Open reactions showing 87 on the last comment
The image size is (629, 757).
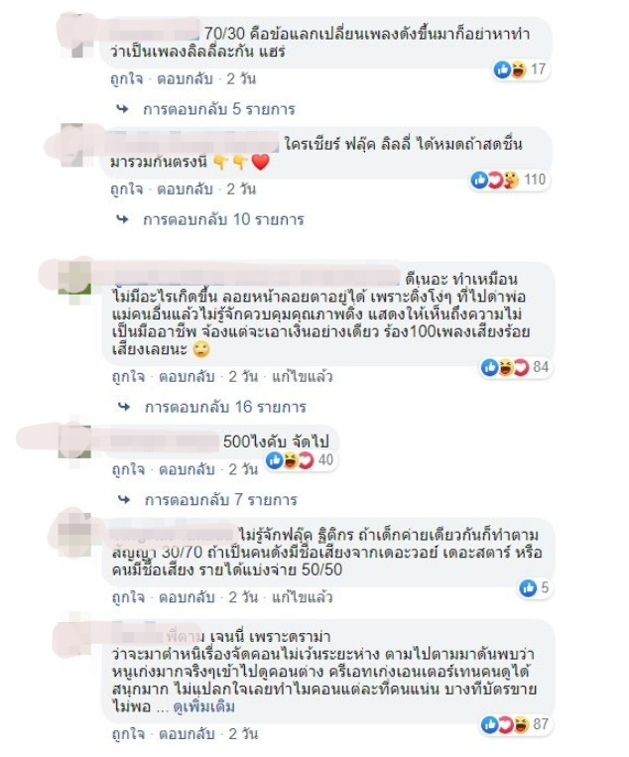(515, 724)
